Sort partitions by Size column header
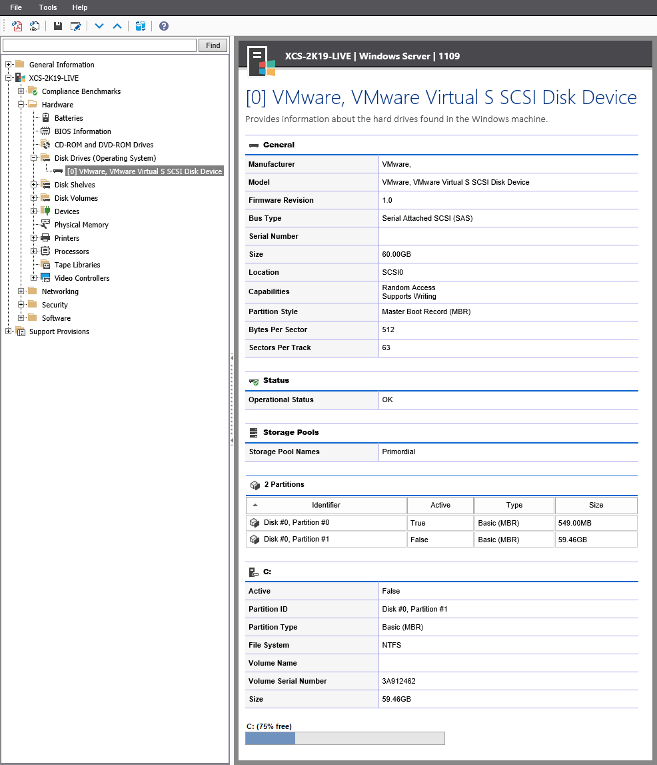 click(x=596, y=505)
